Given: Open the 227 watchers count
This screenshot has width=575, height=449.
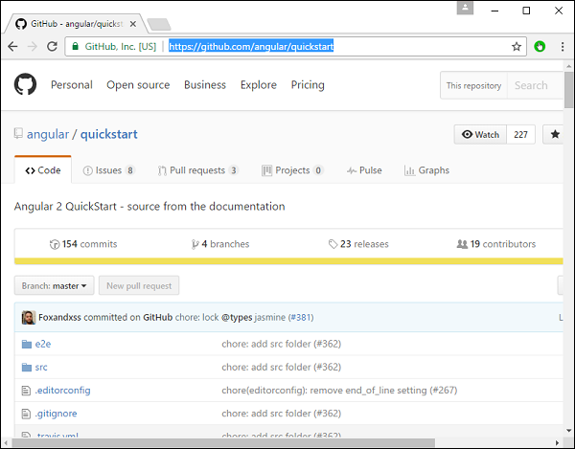Looking at the screenshot, I should tap(520, 134).
